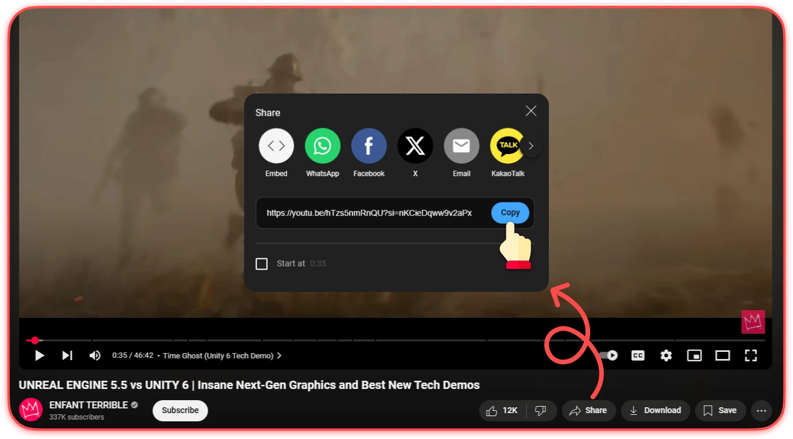Open the more actions ellipsis menu
Screen dimensions: 793x439
pos(762,410)
